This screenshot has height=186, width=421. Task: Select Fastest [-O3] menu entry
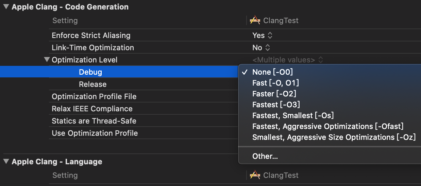[x=276, y=105]
